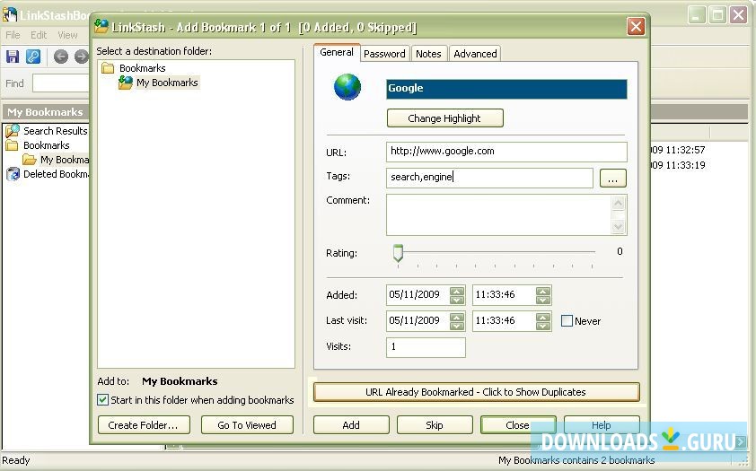Enable the Never checkbox for last visit
This screenshot has width=756, height=471.
(567, 320)
